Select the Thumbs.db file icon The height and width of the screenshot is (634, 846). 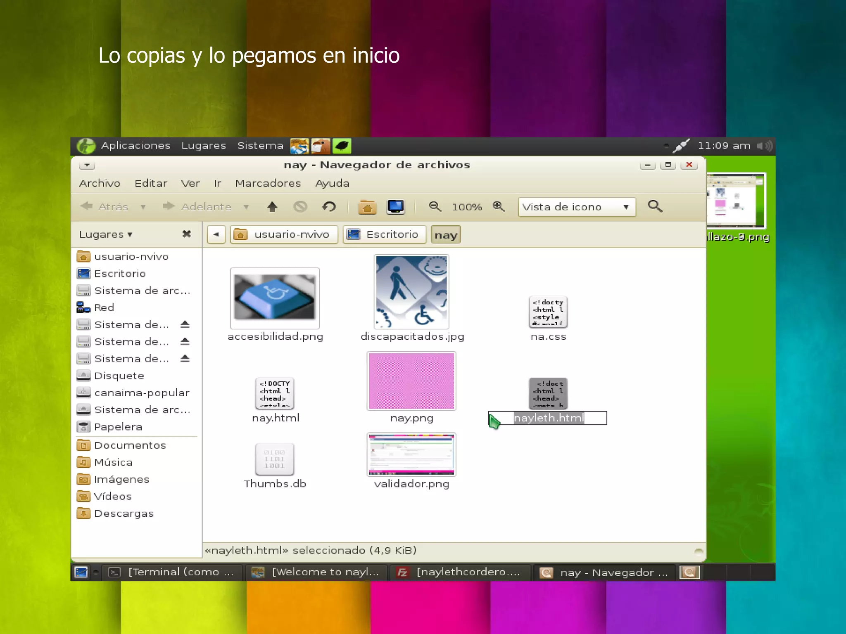[275, 459]
